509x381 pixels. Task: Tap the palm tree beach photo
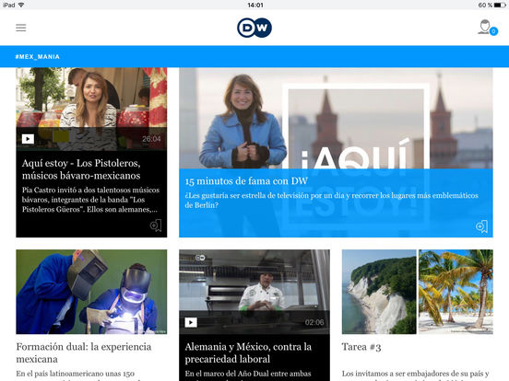pyautogui.click(x=456, y=292)
